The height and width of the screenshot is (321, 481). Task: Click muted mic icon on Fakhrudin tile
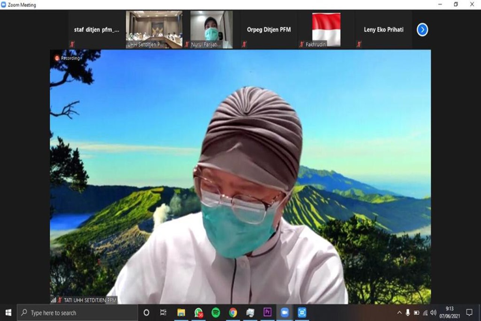point(301,44)
